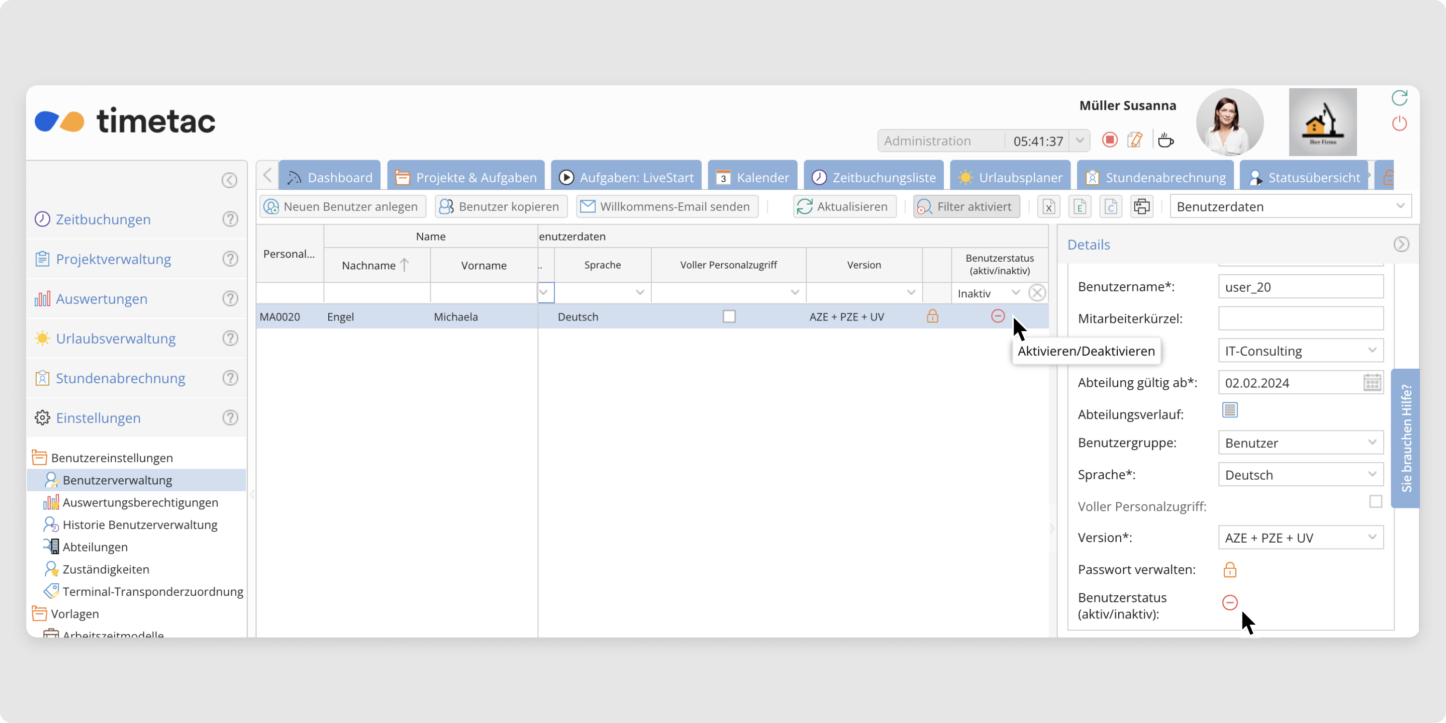Click the print icon in toolbar

1142,207
